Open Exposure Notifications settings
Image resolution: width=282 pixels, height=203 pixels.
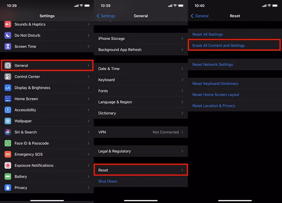(47, 165)
